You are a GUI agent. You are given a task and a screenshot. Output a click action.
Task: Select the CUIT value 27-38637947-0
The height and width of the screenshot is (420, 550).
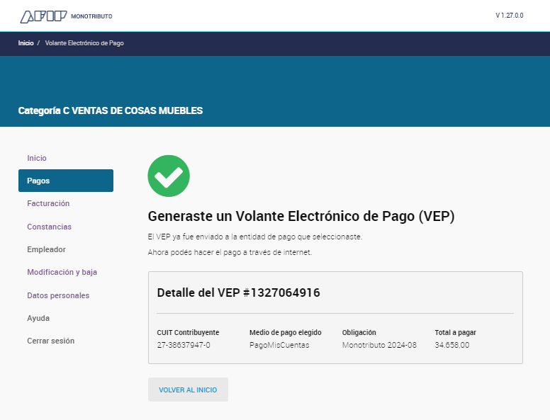click(x=184, y=345)
